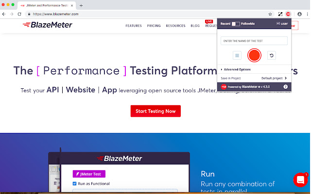Open the BLOG nav item
The height and width of the screenshot is (194, 311).
click(x=195, y=26)
